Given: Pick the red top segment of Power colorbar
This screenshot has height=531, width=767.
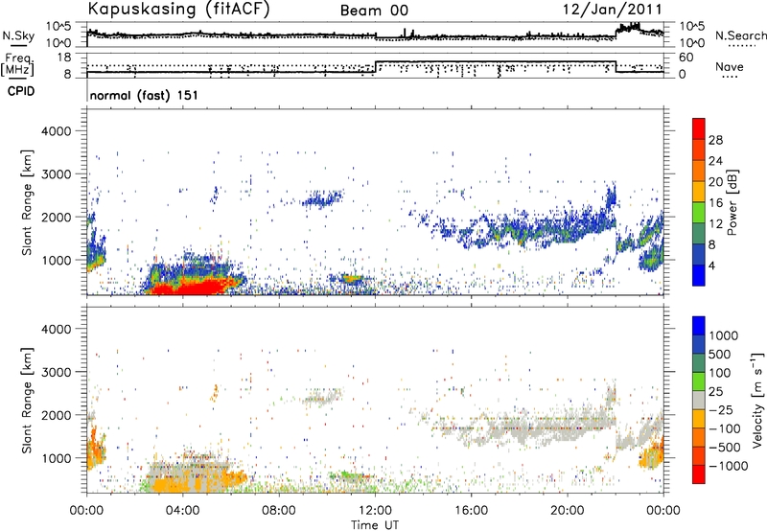Looking at the screenshot, I should [x=699, y=128].
